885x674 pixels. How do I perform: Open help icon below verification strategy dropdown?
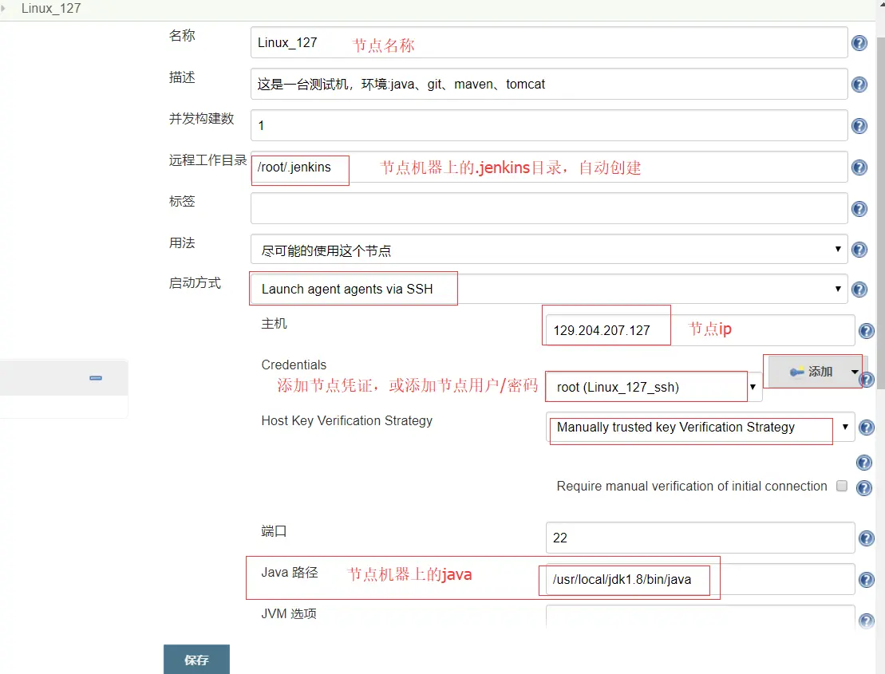864,463
